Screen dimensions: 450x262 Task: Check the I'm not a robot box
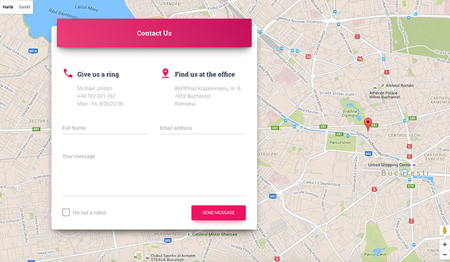[66, 213]
